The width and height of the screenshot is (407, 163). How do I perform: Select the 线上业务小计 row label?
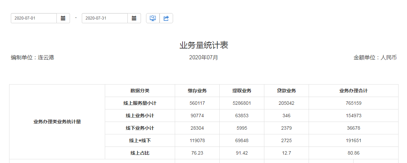pyautogui.click(x=140, y=116)
